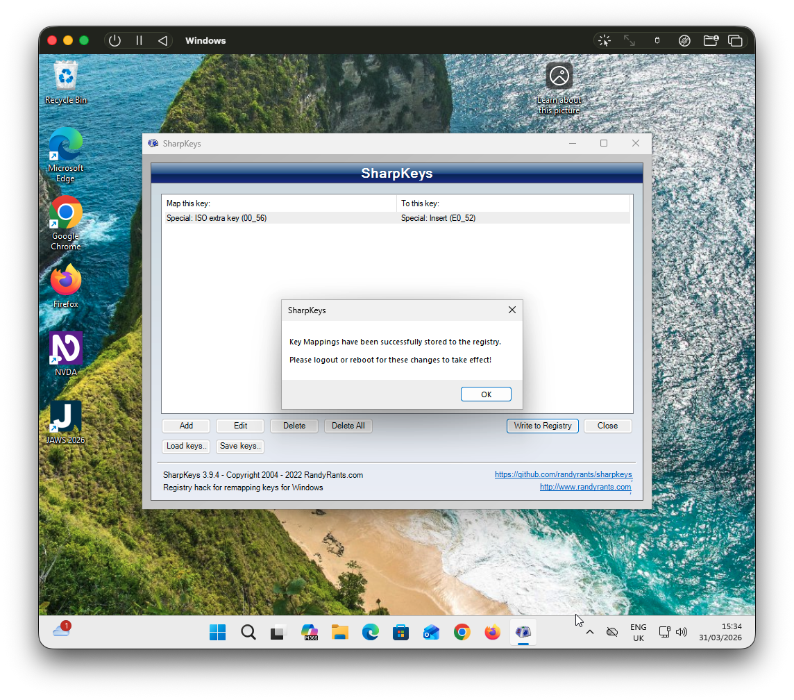Open the Microsoft Store taskbar icon
Screen dimensions: 794x700
click(x=400, y=632)
